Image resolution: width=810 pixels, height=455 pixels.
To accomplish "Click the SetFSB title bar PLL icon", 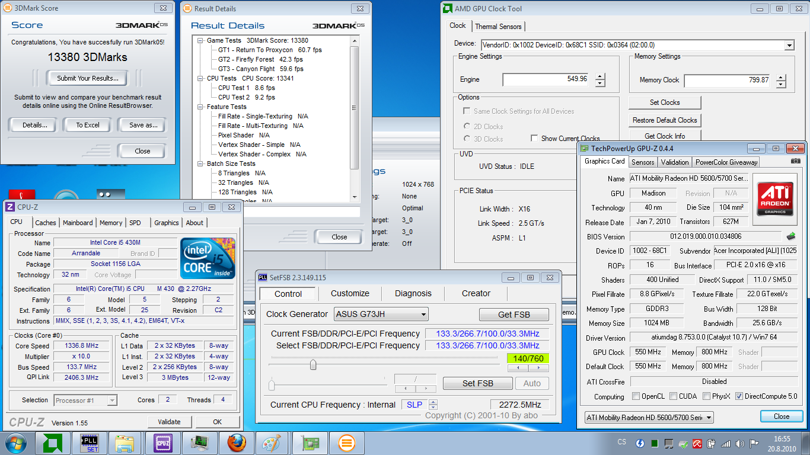I will pyautogui.click(x=264, y=277).
